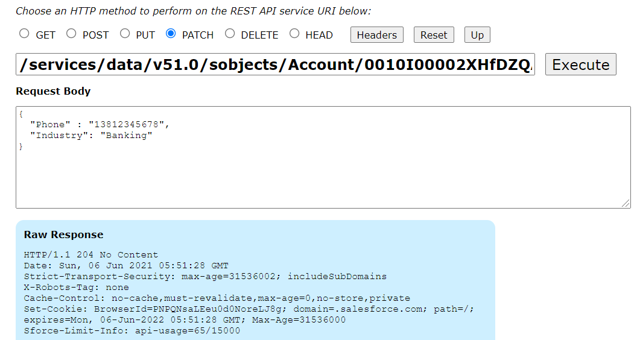The image size is (637, 340).
Task: Select the HEAD radio button
Action: 294,34
